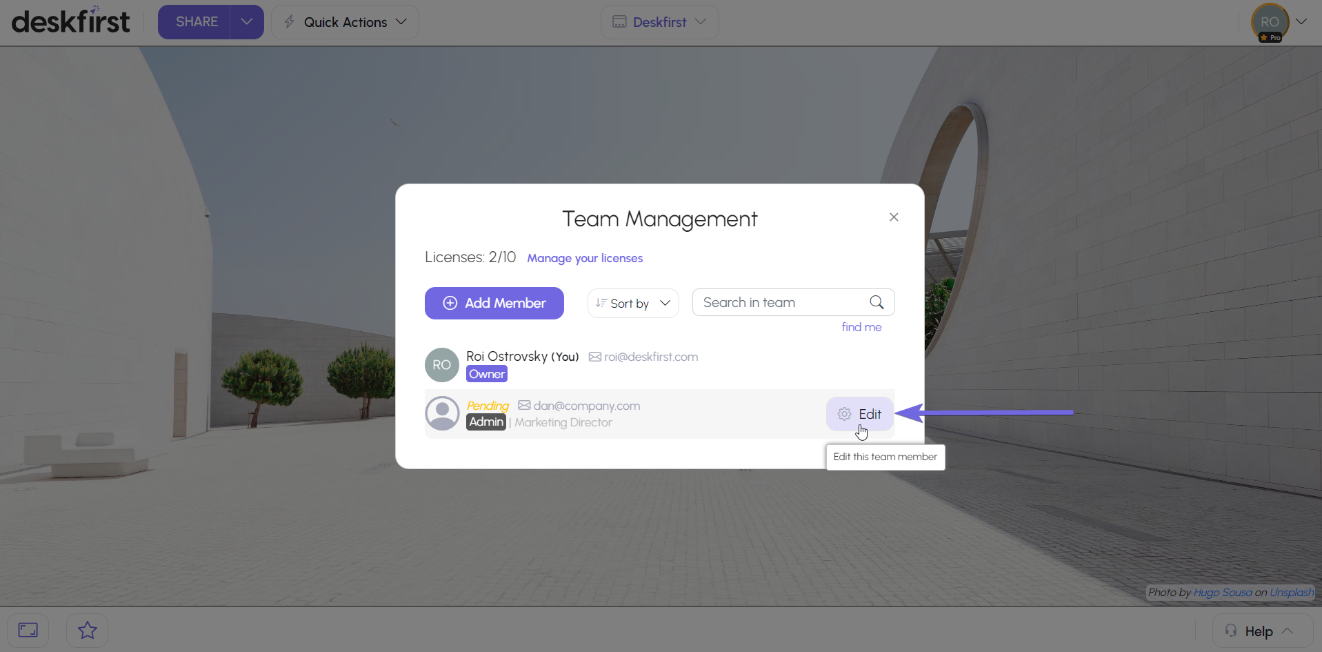Click the Licenses: 2/10 text
Image resolution: width=1322 pixels, height=652 pixels.
coord(470,257)
